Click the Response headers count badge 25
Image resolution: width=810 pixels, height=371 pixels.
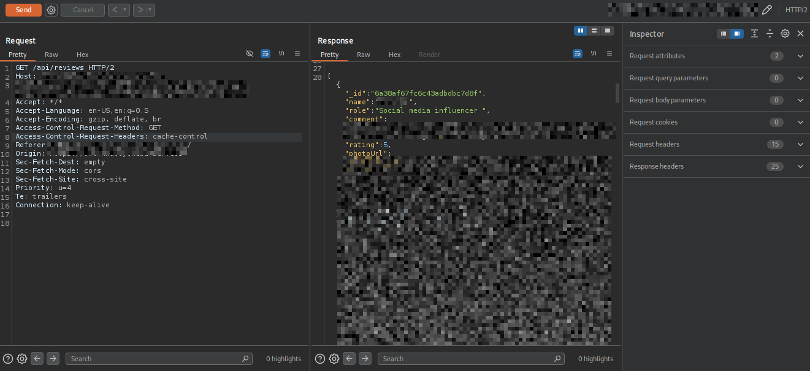point(775,166)
